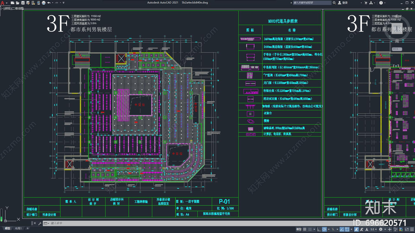Click the Save As icon in the quick access toolbar

pyautogui.click(x=28, y=3)
